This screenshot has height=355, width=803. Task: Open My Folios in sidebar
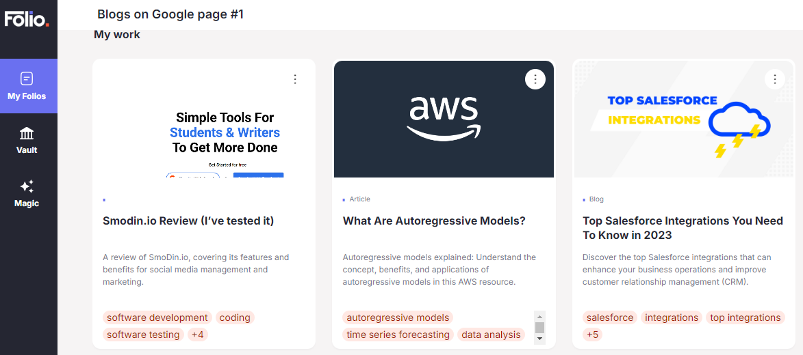coord(27,86)
